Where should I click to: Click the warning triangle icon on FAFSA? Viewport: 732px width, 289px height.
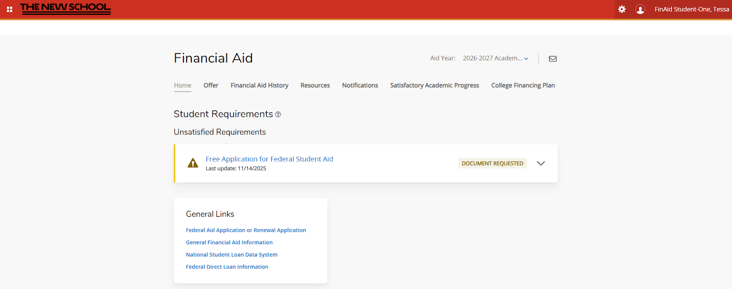coord(193,163)
